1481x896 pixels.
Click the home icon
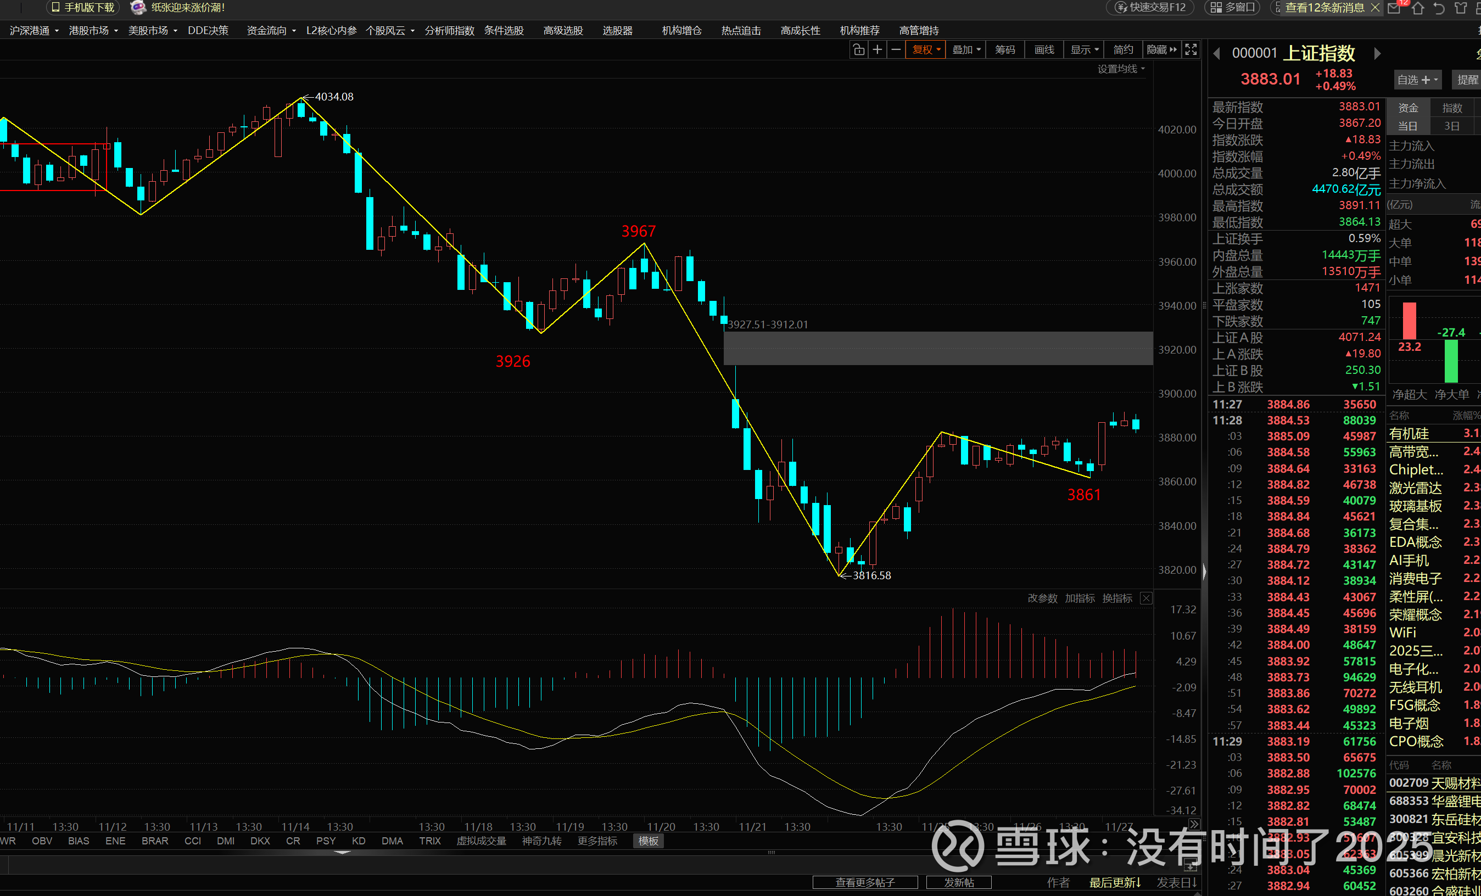point(1418,8)
